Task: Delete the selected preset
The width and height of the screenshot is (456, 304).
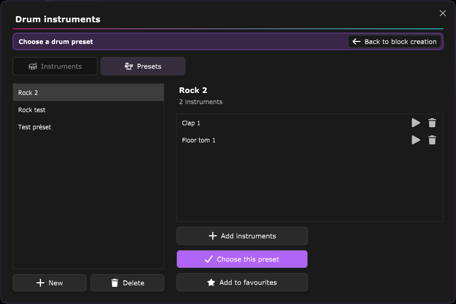Action: 127,283
